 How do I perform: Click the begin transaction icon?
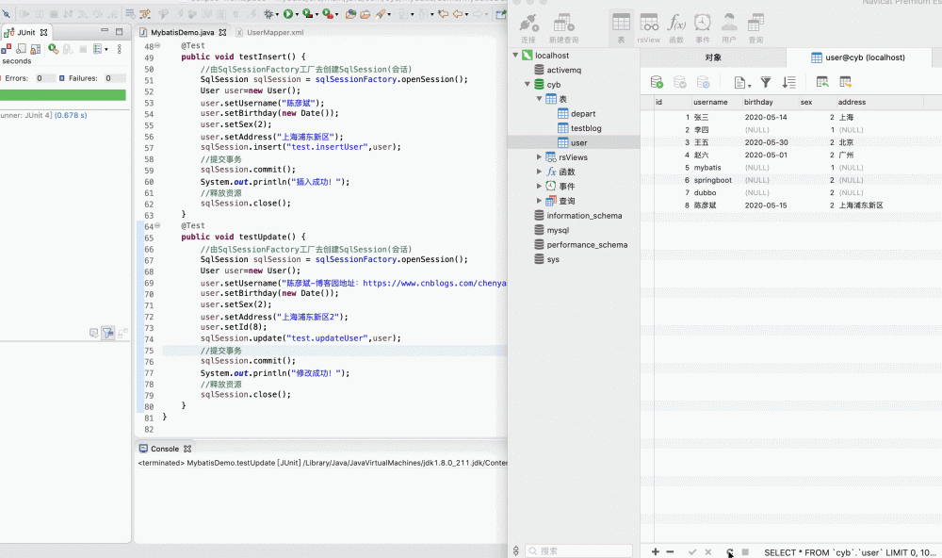point(657,83)
